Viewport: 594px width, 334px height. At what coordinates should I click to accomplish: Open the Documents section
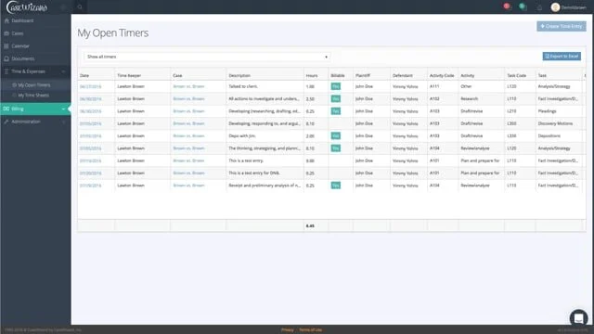click(22, 58)
